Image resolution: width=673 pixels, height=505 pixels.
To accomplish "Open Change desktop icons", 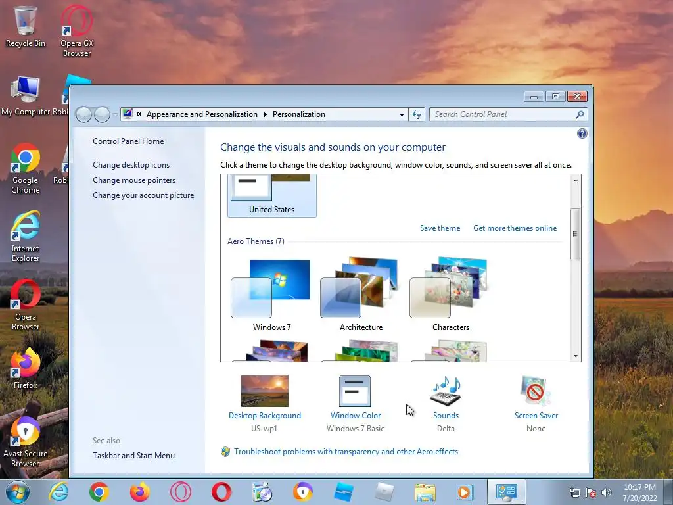I will pos(131,165).
